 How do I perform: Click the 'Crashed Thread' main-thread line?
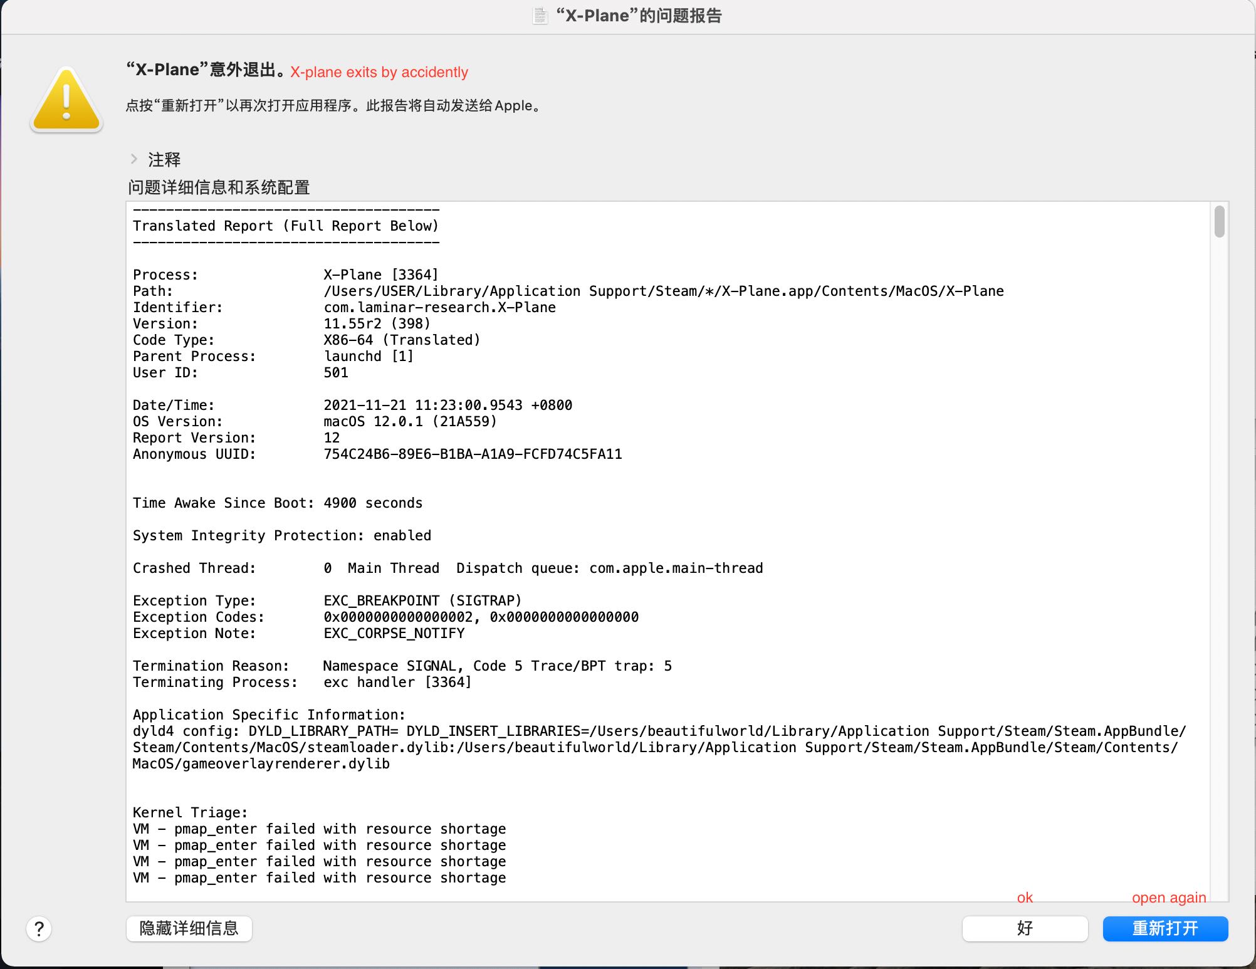click(448, 568)
